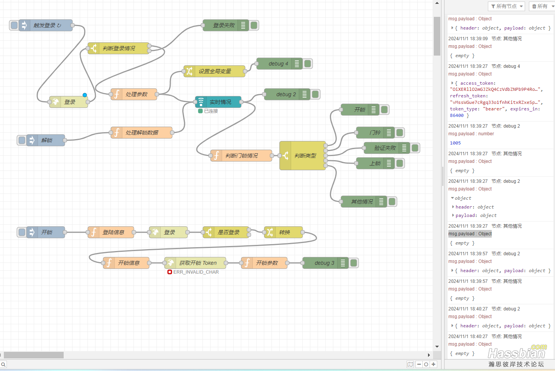
Task: Toggle the debug 2 node output
Action: pos(315,94)
